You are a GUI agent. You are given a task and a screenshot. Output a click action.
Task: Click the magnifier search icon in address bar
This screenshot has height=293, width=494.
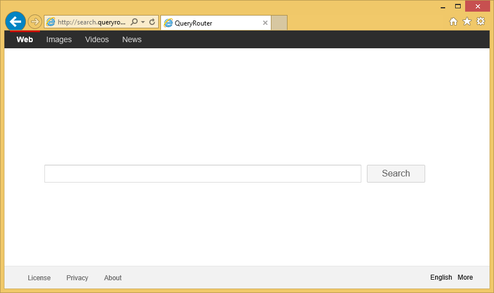(x=134, y=22)
